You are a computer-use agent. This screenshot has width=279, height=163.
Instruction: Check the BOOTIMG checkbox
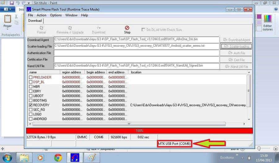[x=31, y=100]
